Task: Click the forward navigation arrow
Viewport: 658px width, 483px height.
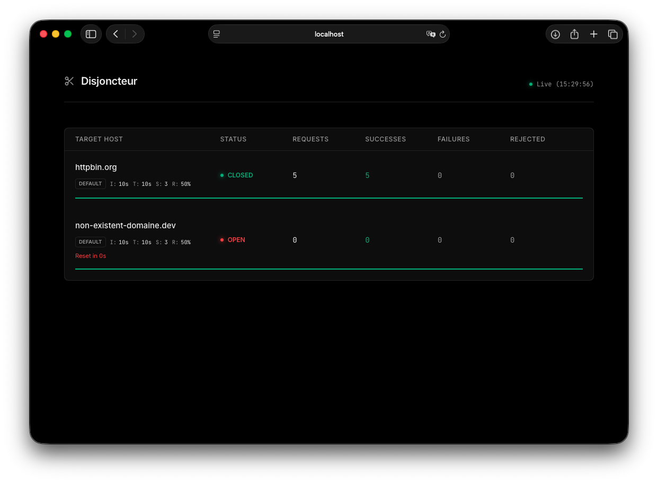Action: [135, 34]
